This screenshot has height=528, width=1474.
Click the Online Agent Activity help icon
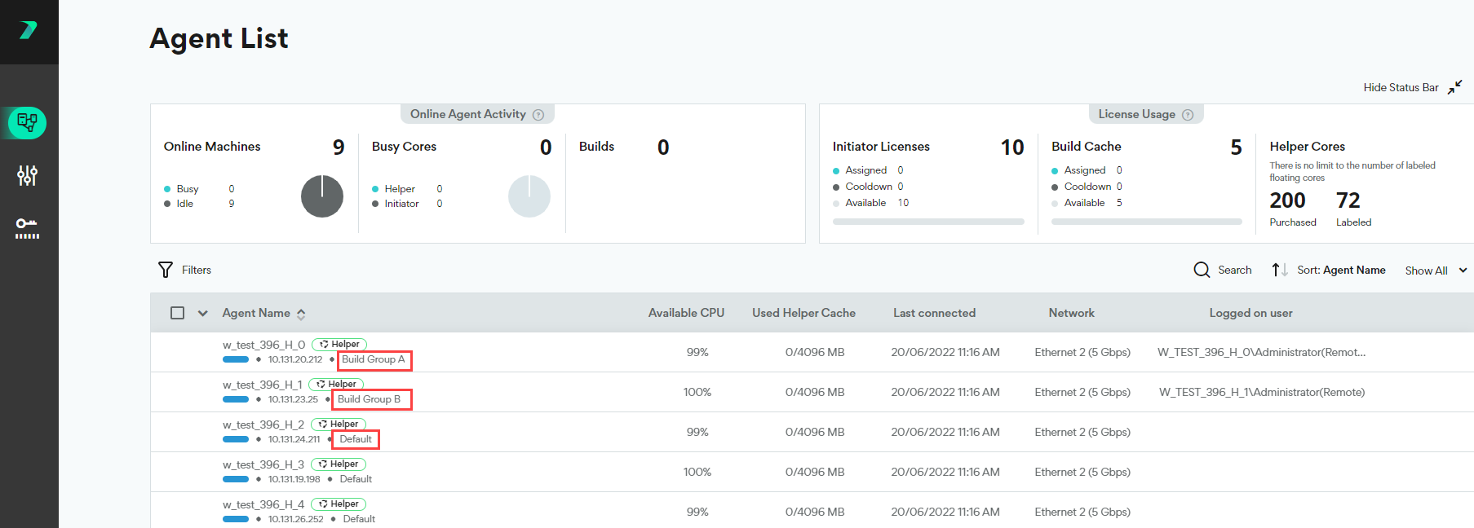click(x=538, y=115)
